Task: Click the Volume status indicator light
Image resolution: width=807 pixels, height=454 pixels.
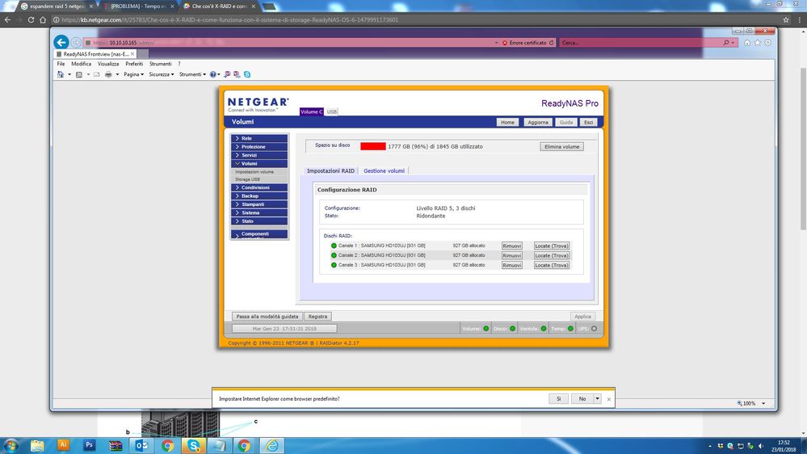Action: pyautogui.click(x=485, y=329)
